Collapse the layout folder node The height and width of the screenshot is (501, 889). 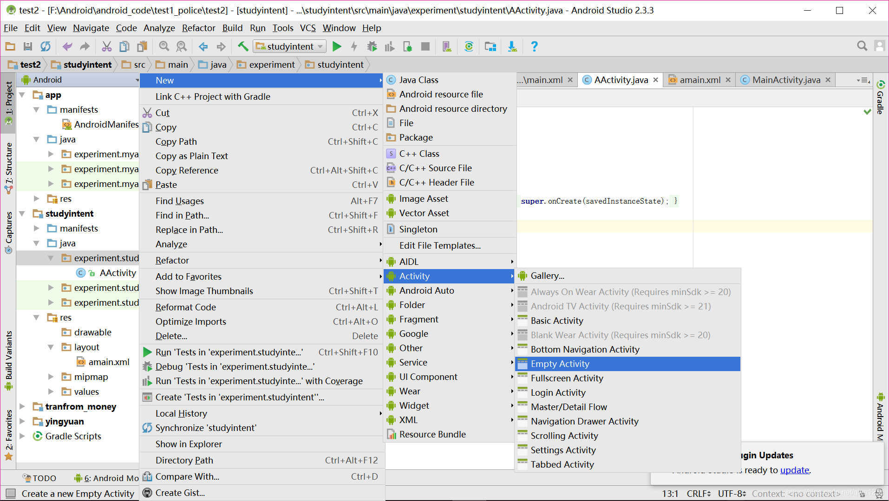51,347
